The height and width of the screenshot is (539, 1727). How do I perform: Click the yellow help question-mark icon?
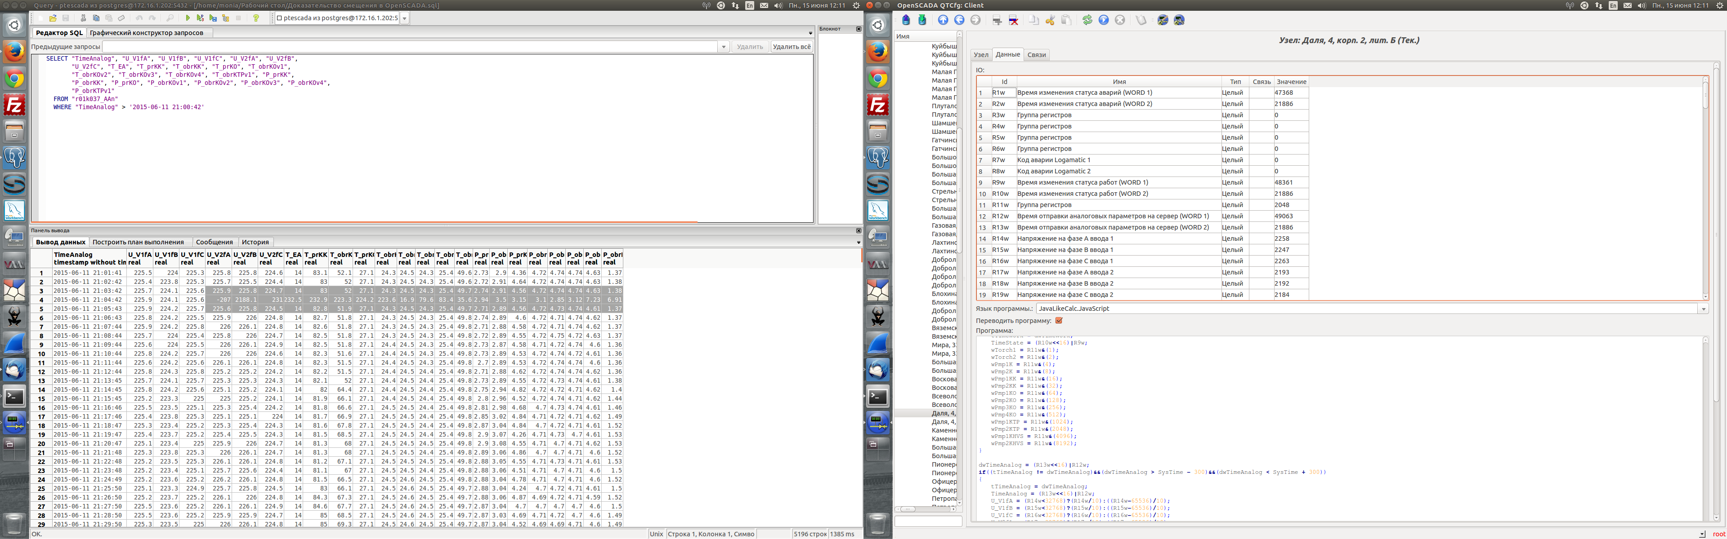(255, 19)
